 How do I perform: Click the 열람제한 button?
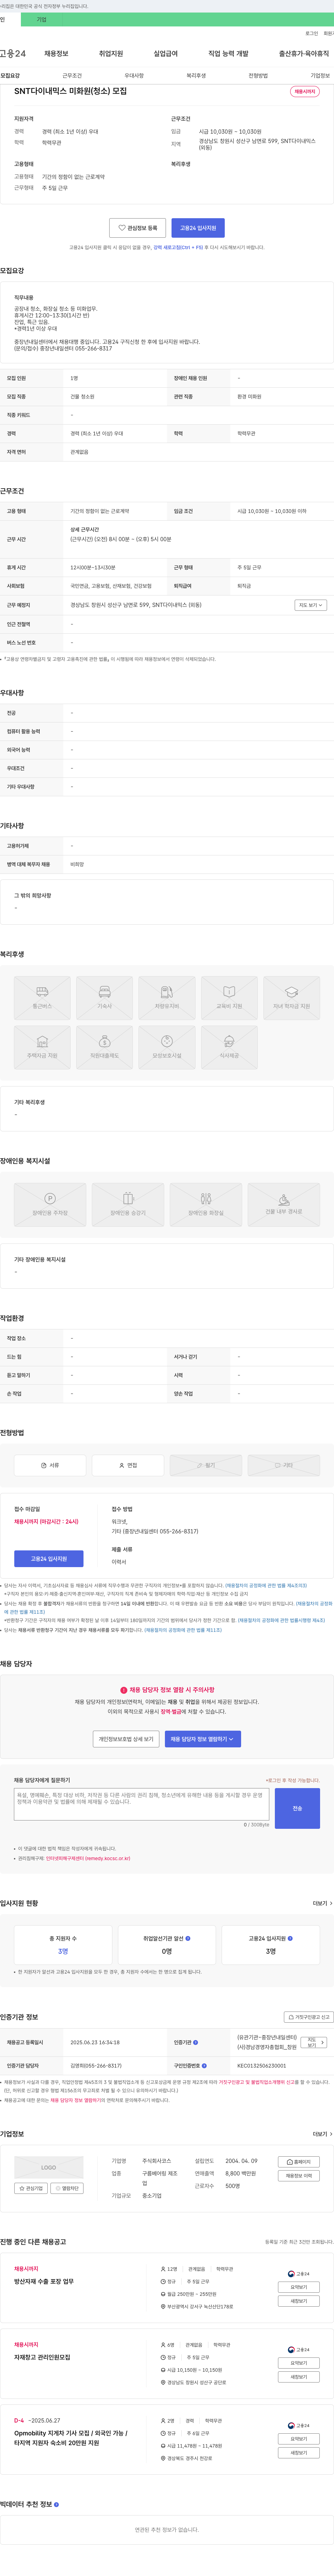[x=67, y=2188]
